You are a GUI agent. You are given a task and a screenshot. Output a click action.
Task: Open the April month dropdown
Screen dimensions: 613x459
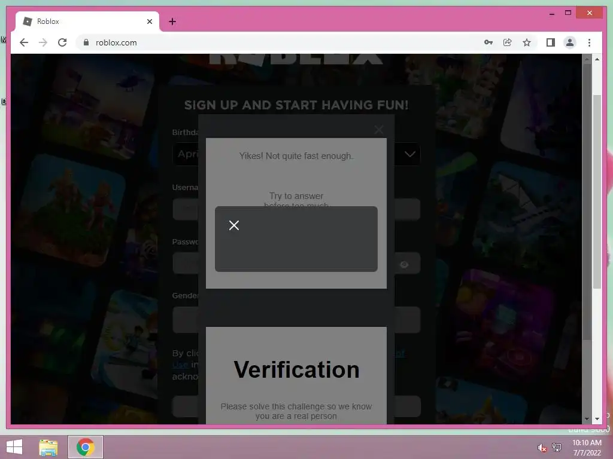[186, 154]
